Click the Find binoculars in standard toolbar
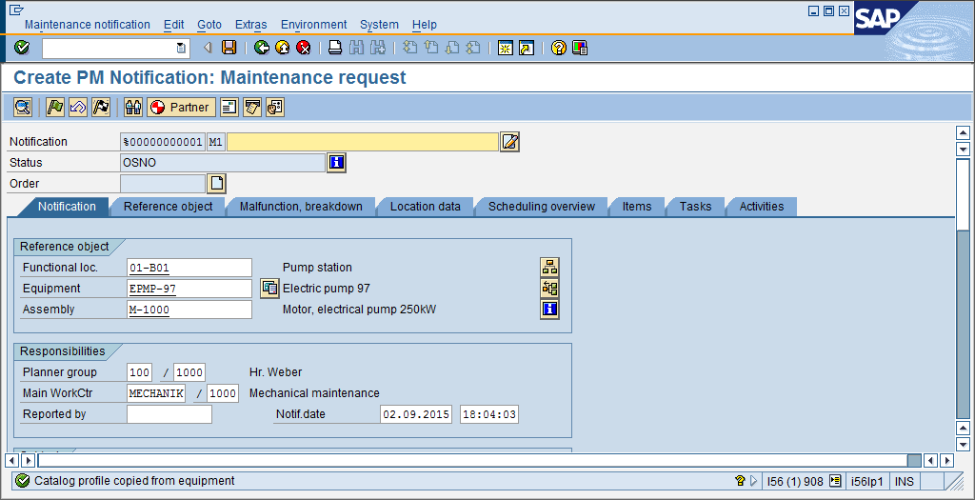This screenshot has height=500, width=975. 356,48
